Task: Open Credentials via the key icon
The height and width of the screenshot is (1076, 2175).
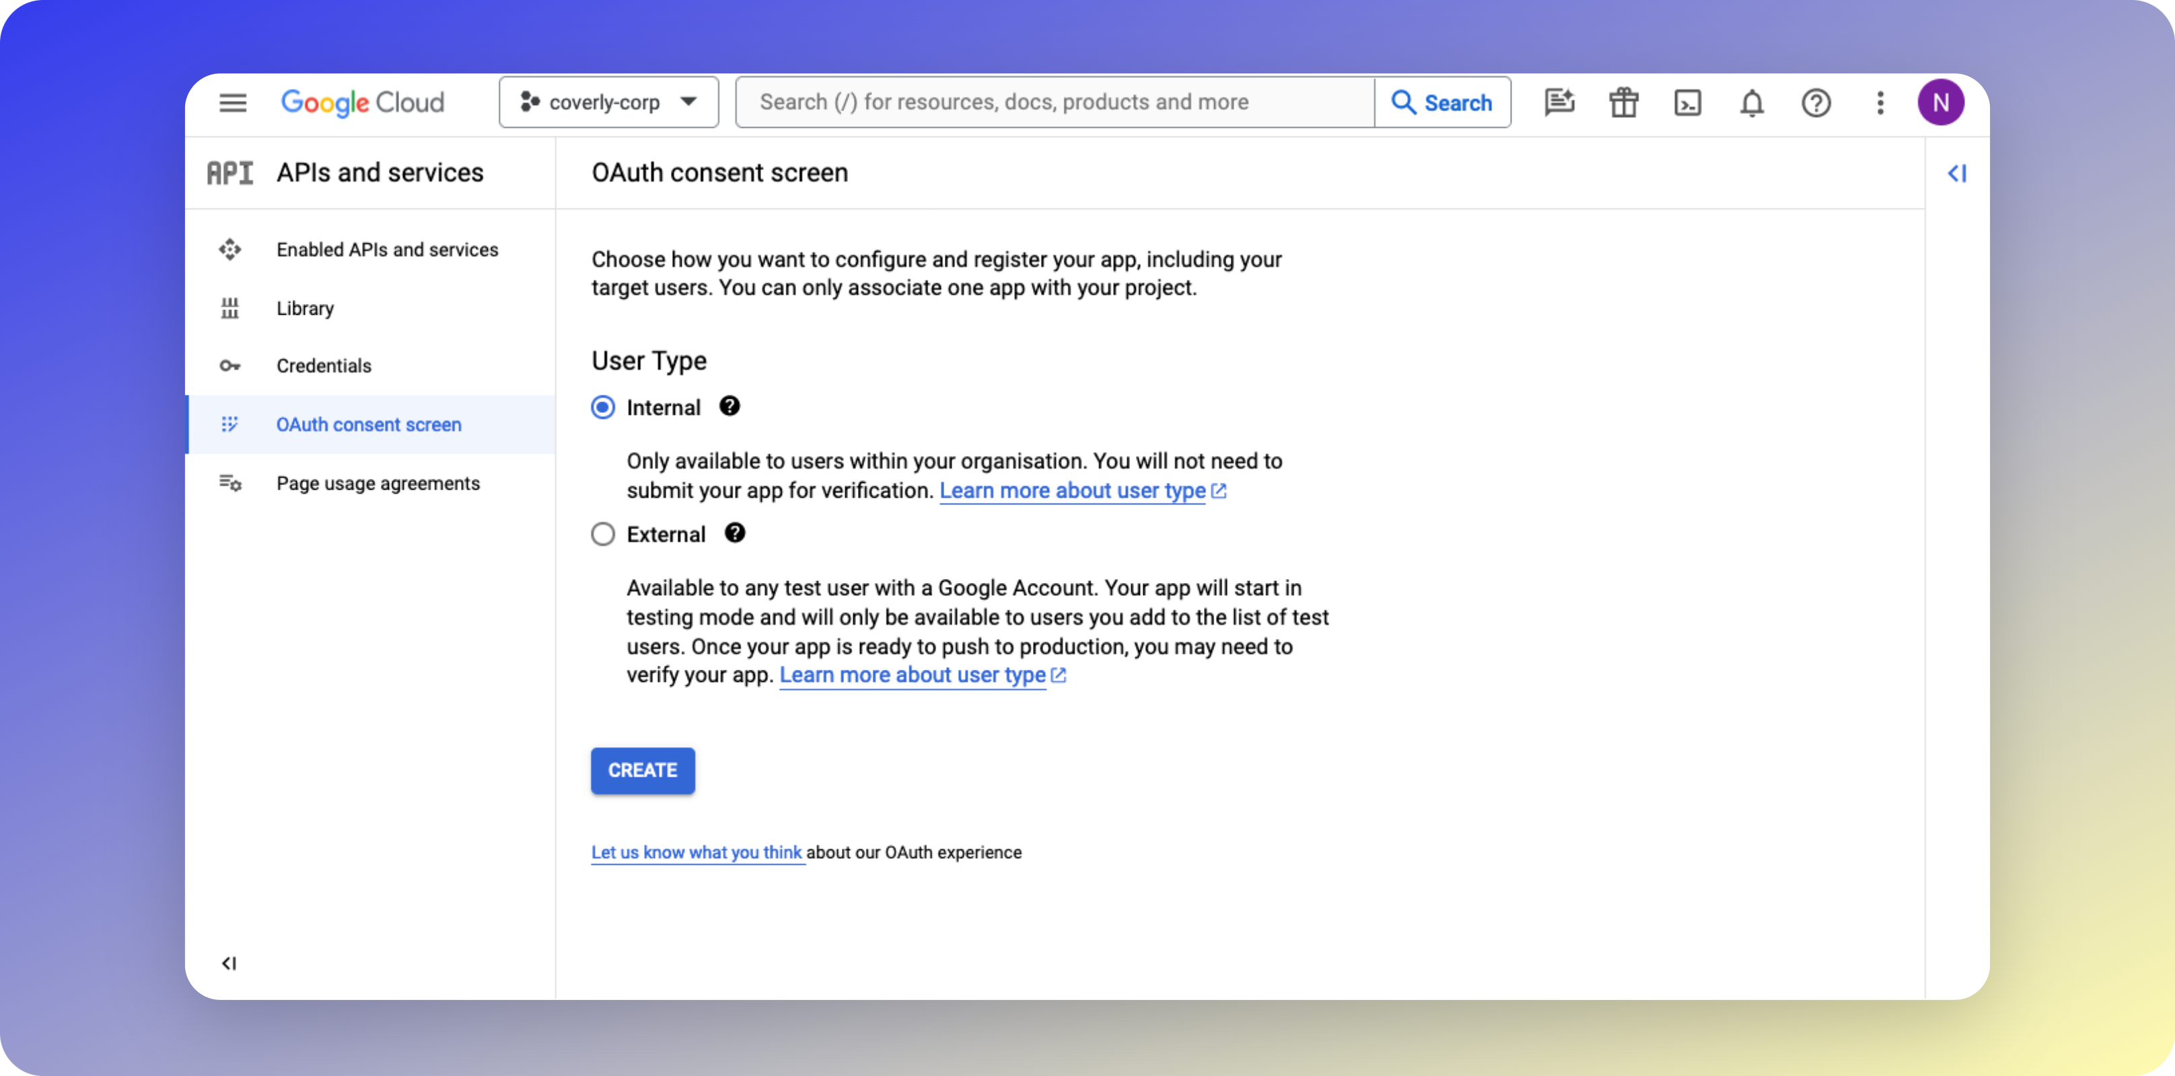Action: [229, 365]
